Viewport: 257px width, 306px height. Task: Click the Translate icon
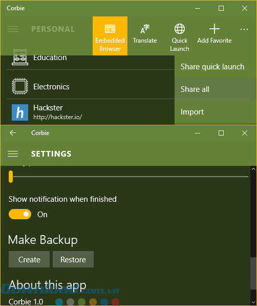tap(145, 29)
